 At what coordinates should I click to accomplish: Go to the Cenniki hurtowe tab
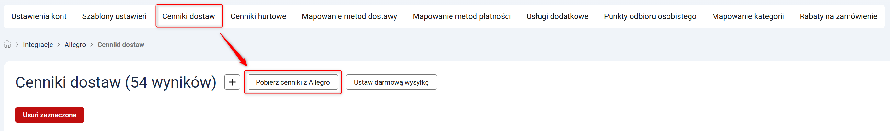click(x=258, y=16)
